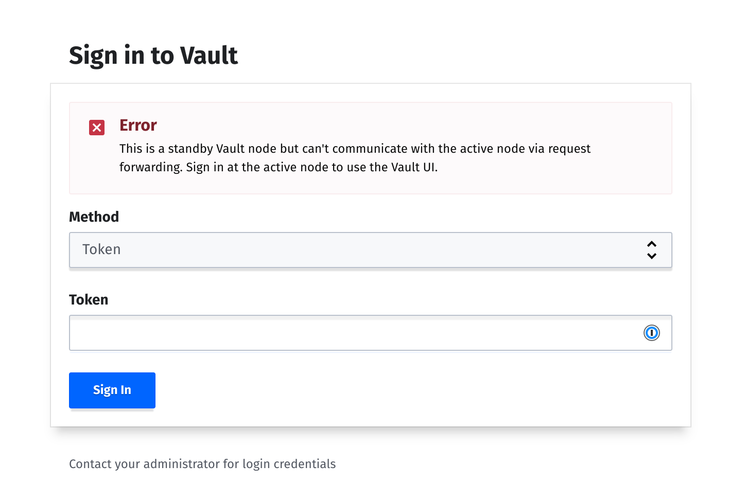Click the Sign In button
This screenshot has width=745, height=501.
tap(112, 390)
